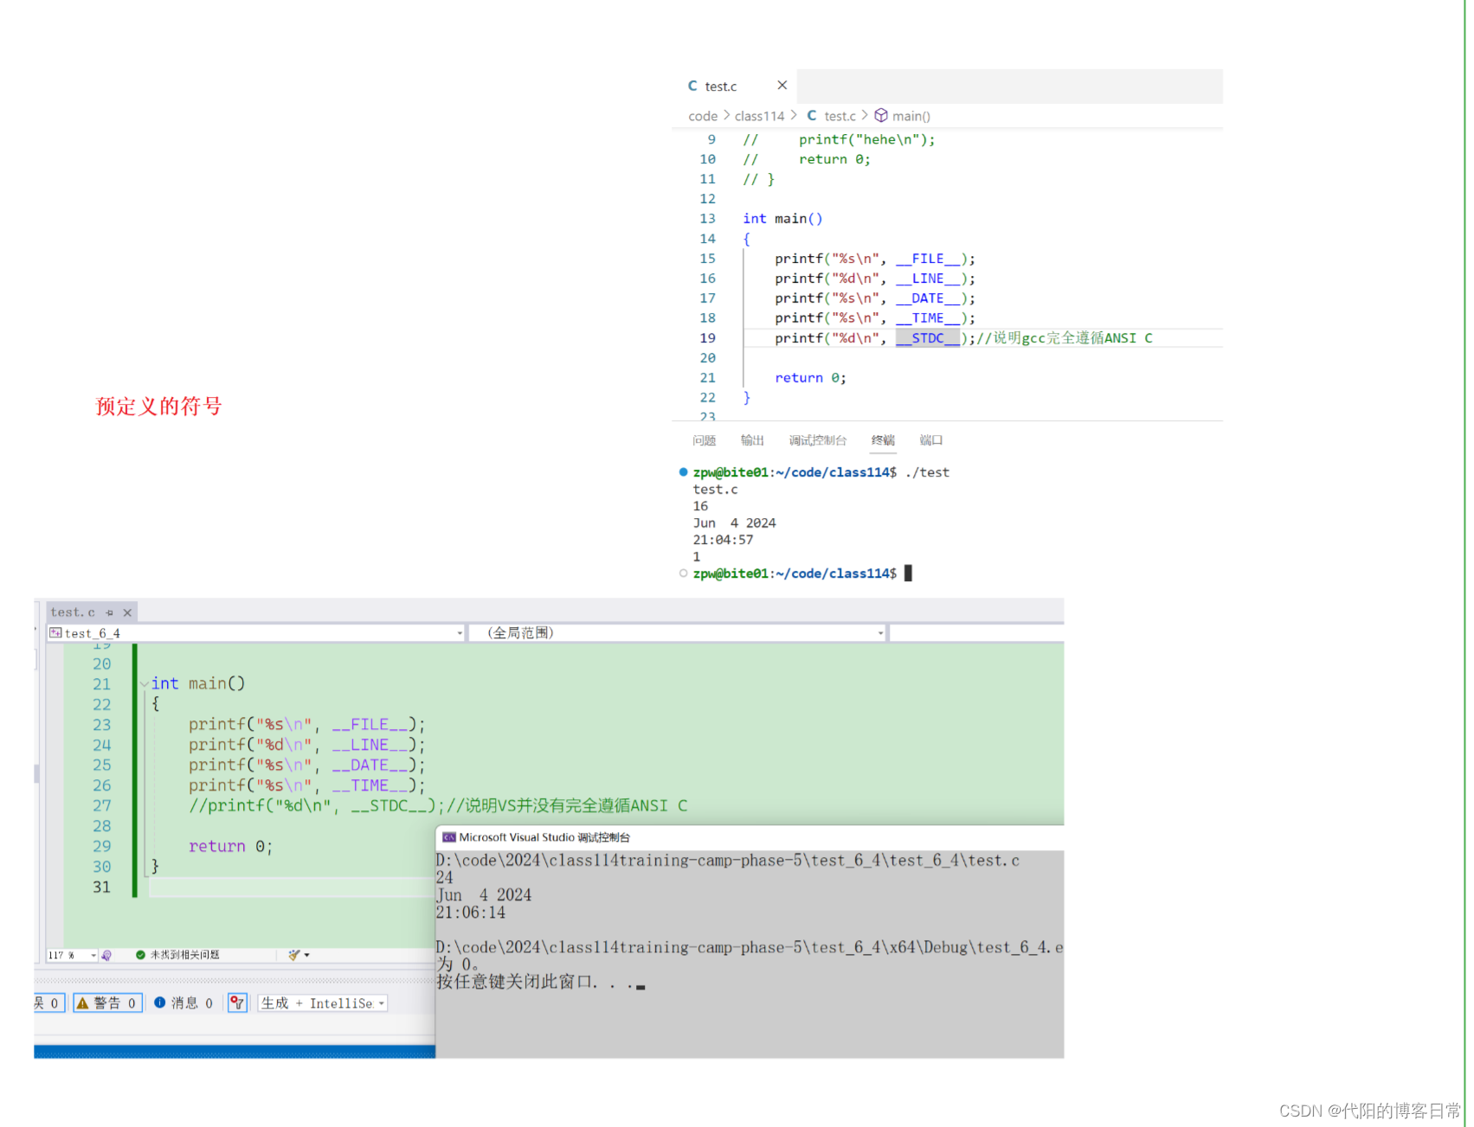
Task: Click the Visual Studio debug console title bar
Action: (750, 837)
